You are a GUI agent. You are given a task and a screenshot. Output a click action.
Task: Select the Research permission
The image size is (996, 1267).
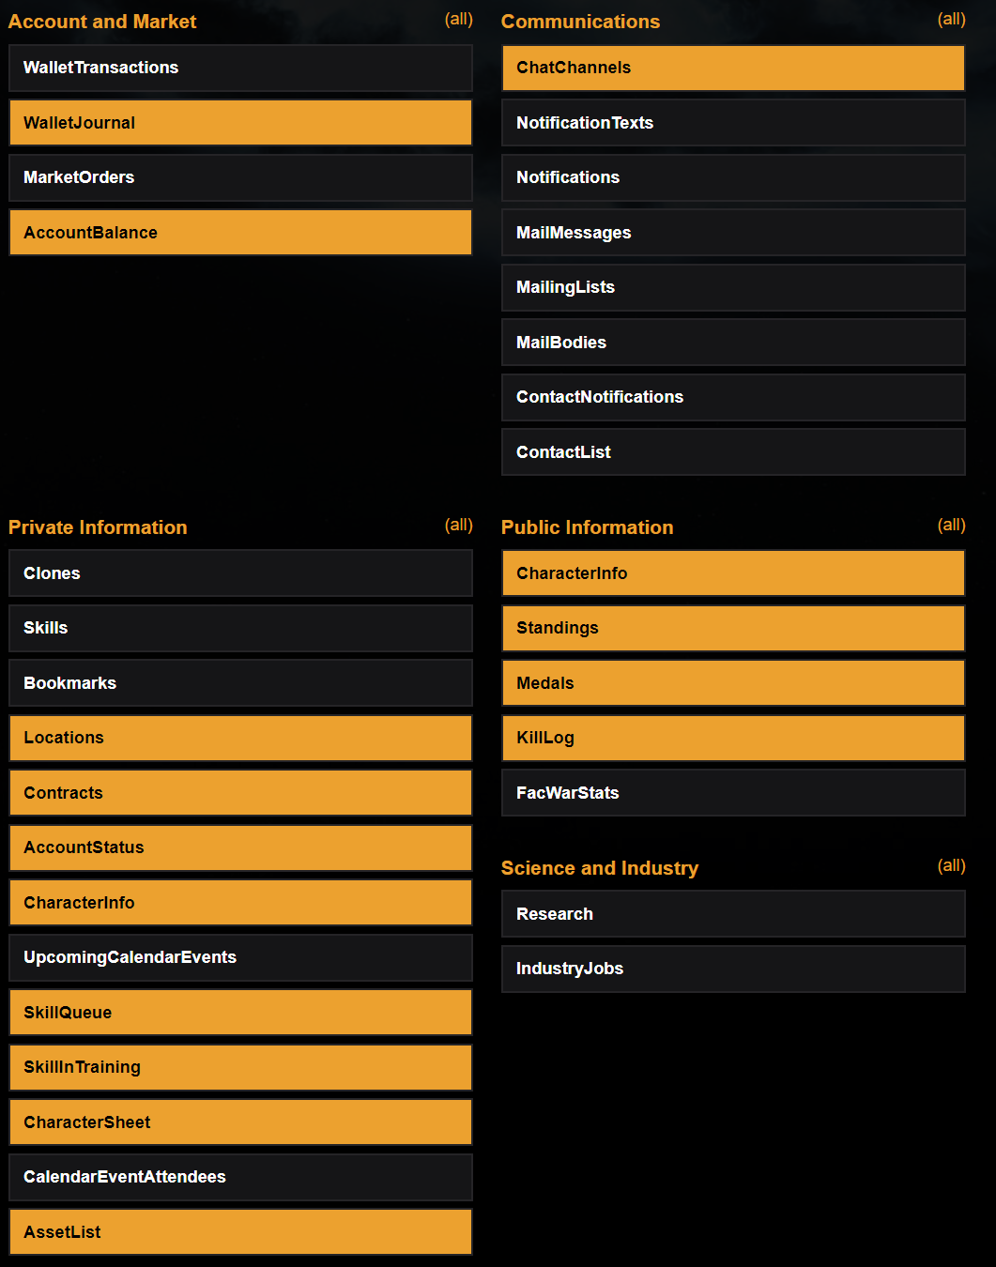click(733, 914)
